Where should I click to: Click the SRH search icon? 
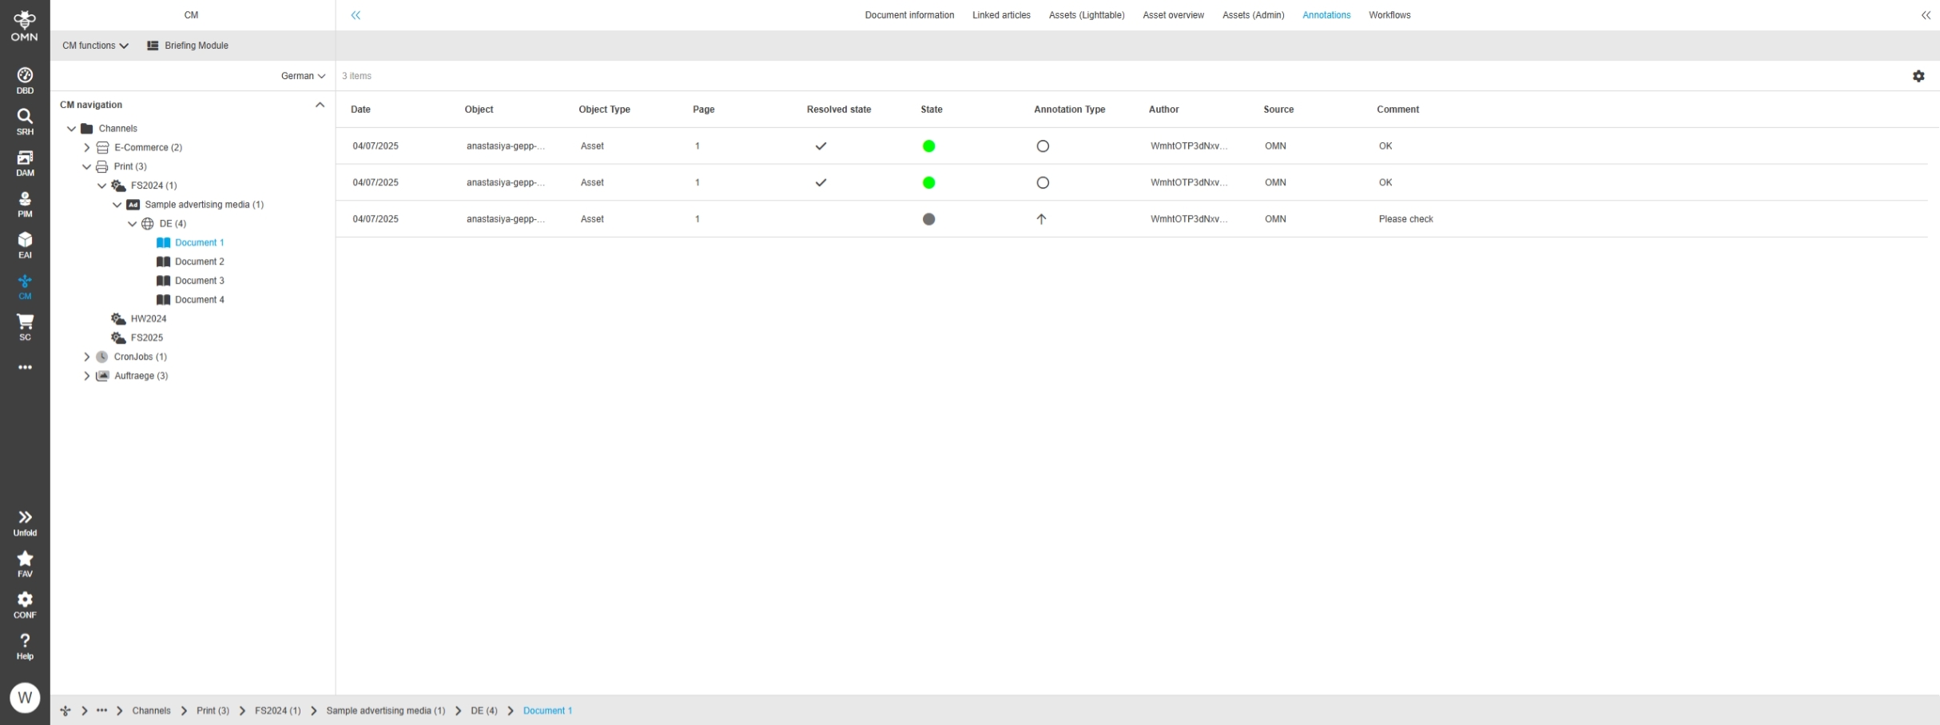point(25,121)
